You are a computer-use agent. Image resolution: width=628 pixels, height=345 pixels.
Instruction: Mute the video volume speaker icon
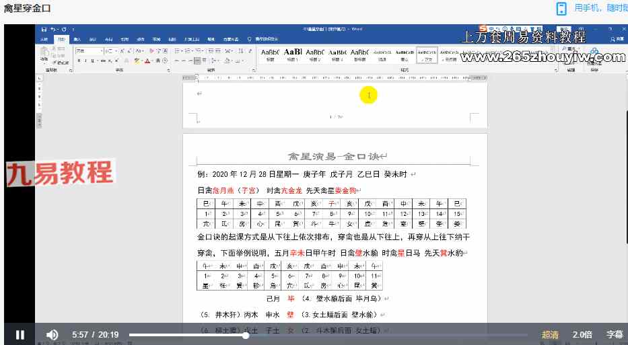click(x=52, y=334)
